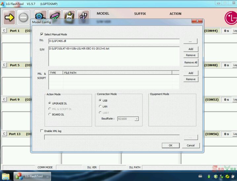This screenshot has width=237, height=181.
Task: Browse XML log path button
Action: 191,137
